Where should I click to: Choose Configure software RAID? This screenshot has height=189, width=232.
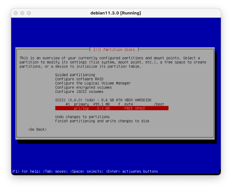point(79,79)
